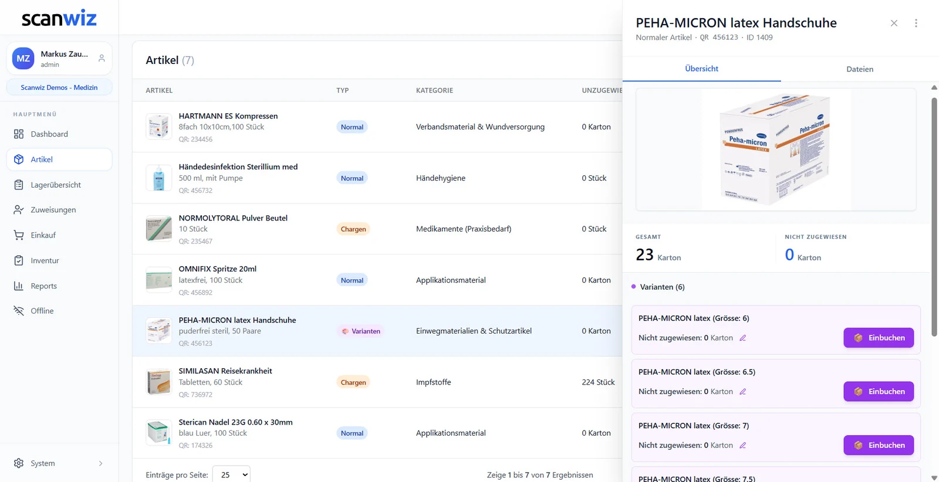Click Einbuchen for Grösse: 6.5 variant
This screenshot has height=482, width=939.
point(879,392)
